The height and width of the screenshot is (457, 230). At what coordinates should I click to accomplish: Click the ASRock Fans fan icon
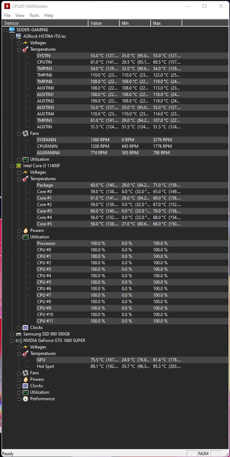(26, 133)
